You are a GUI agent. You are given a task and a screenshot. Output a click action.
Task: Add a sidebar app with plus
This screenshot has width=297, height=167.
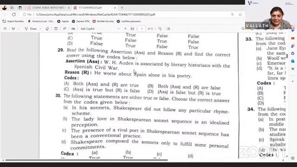293,81
